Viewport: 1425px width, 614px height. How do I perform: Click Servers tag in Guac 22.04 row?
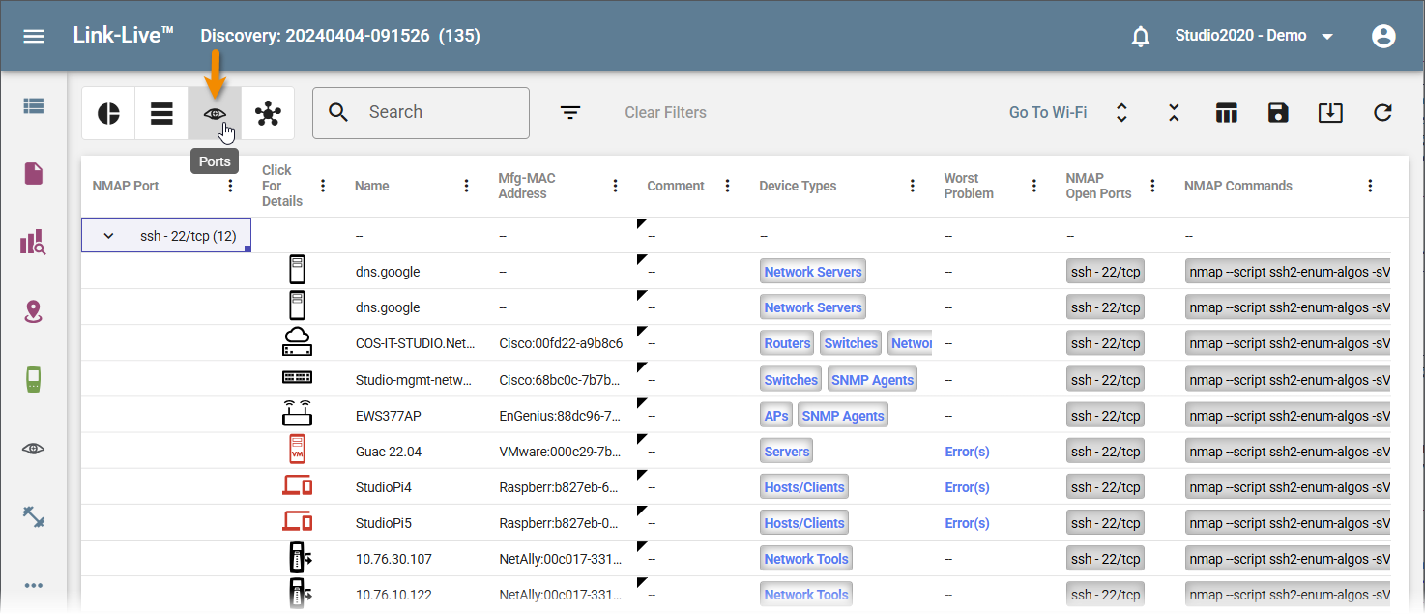787,452
